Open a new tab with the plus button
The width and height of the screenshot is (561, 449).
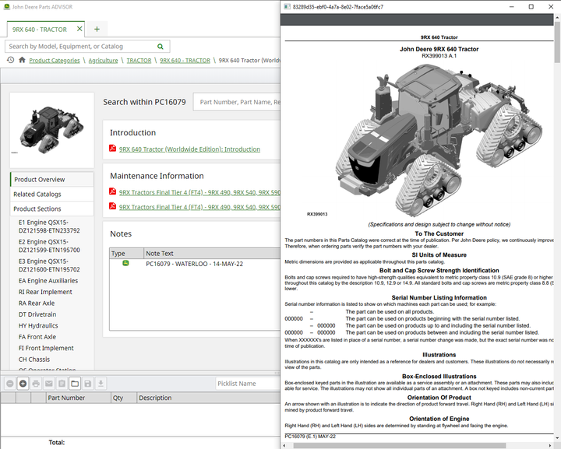tap(97, 30)
